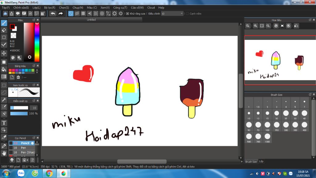Viewport: 316px width, 178px height.
Task: Select the Eyedropper tool
Action: click(4, 146)
